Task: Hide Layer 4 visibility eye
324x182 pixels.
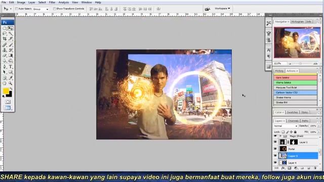Action: click(275, 163)
